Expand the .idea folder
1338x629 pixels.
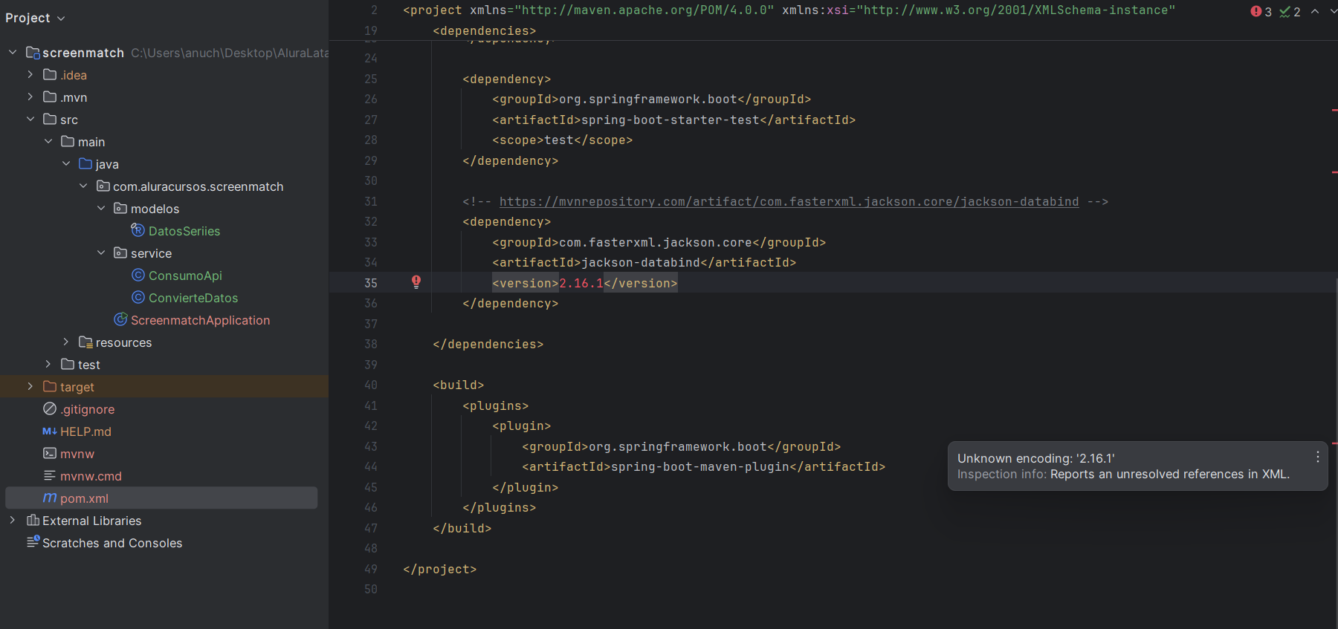30,74
